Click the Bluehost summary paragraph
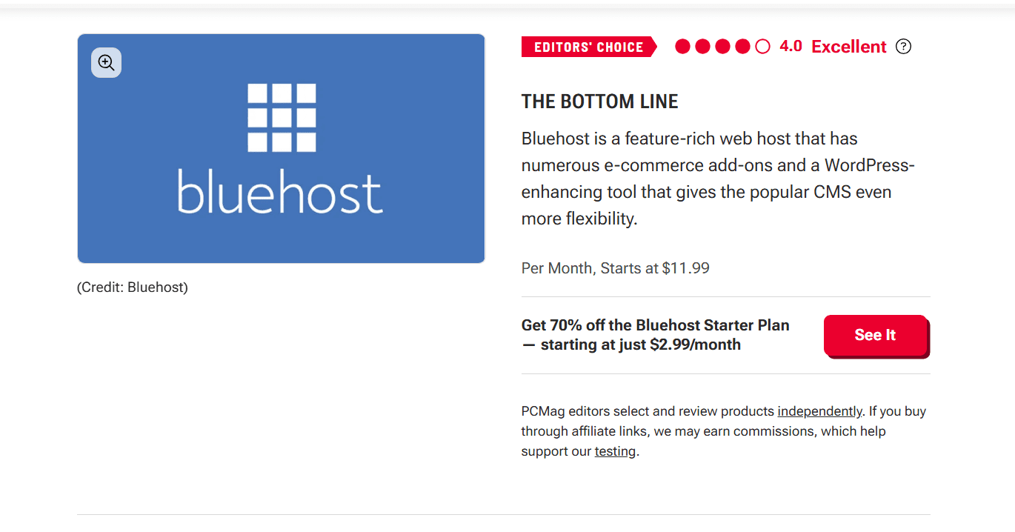This screenshot has width=1015, height=532. (x=717, y=179)
